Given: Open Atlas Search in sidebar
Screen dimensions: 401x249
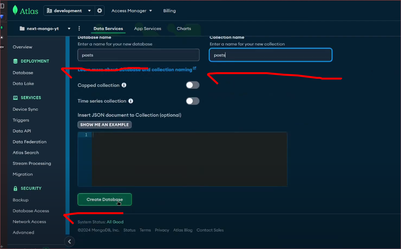Looking at the screenshot, I should [26, 153].
